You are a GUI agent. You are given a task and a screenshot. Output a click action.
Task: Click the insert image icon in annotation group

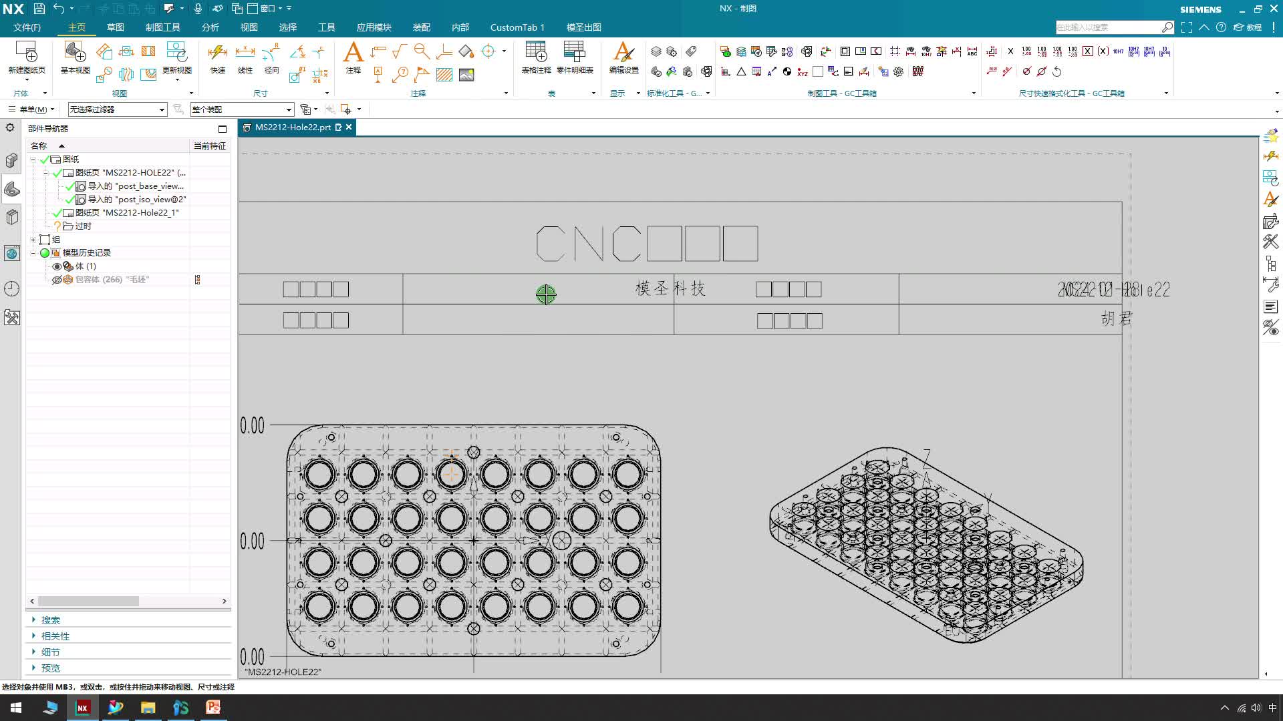466,75
